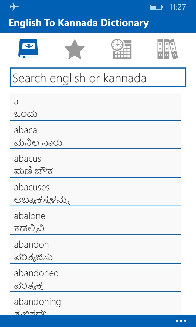Open the binders library icon

pos(167,49)
